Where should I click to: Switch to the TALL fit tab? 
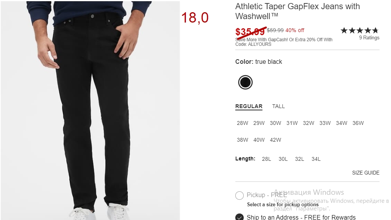(278, 106)
